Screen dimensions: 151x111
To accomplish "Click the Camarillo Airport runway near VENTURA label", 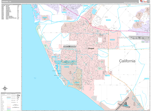I will point(139,37).
